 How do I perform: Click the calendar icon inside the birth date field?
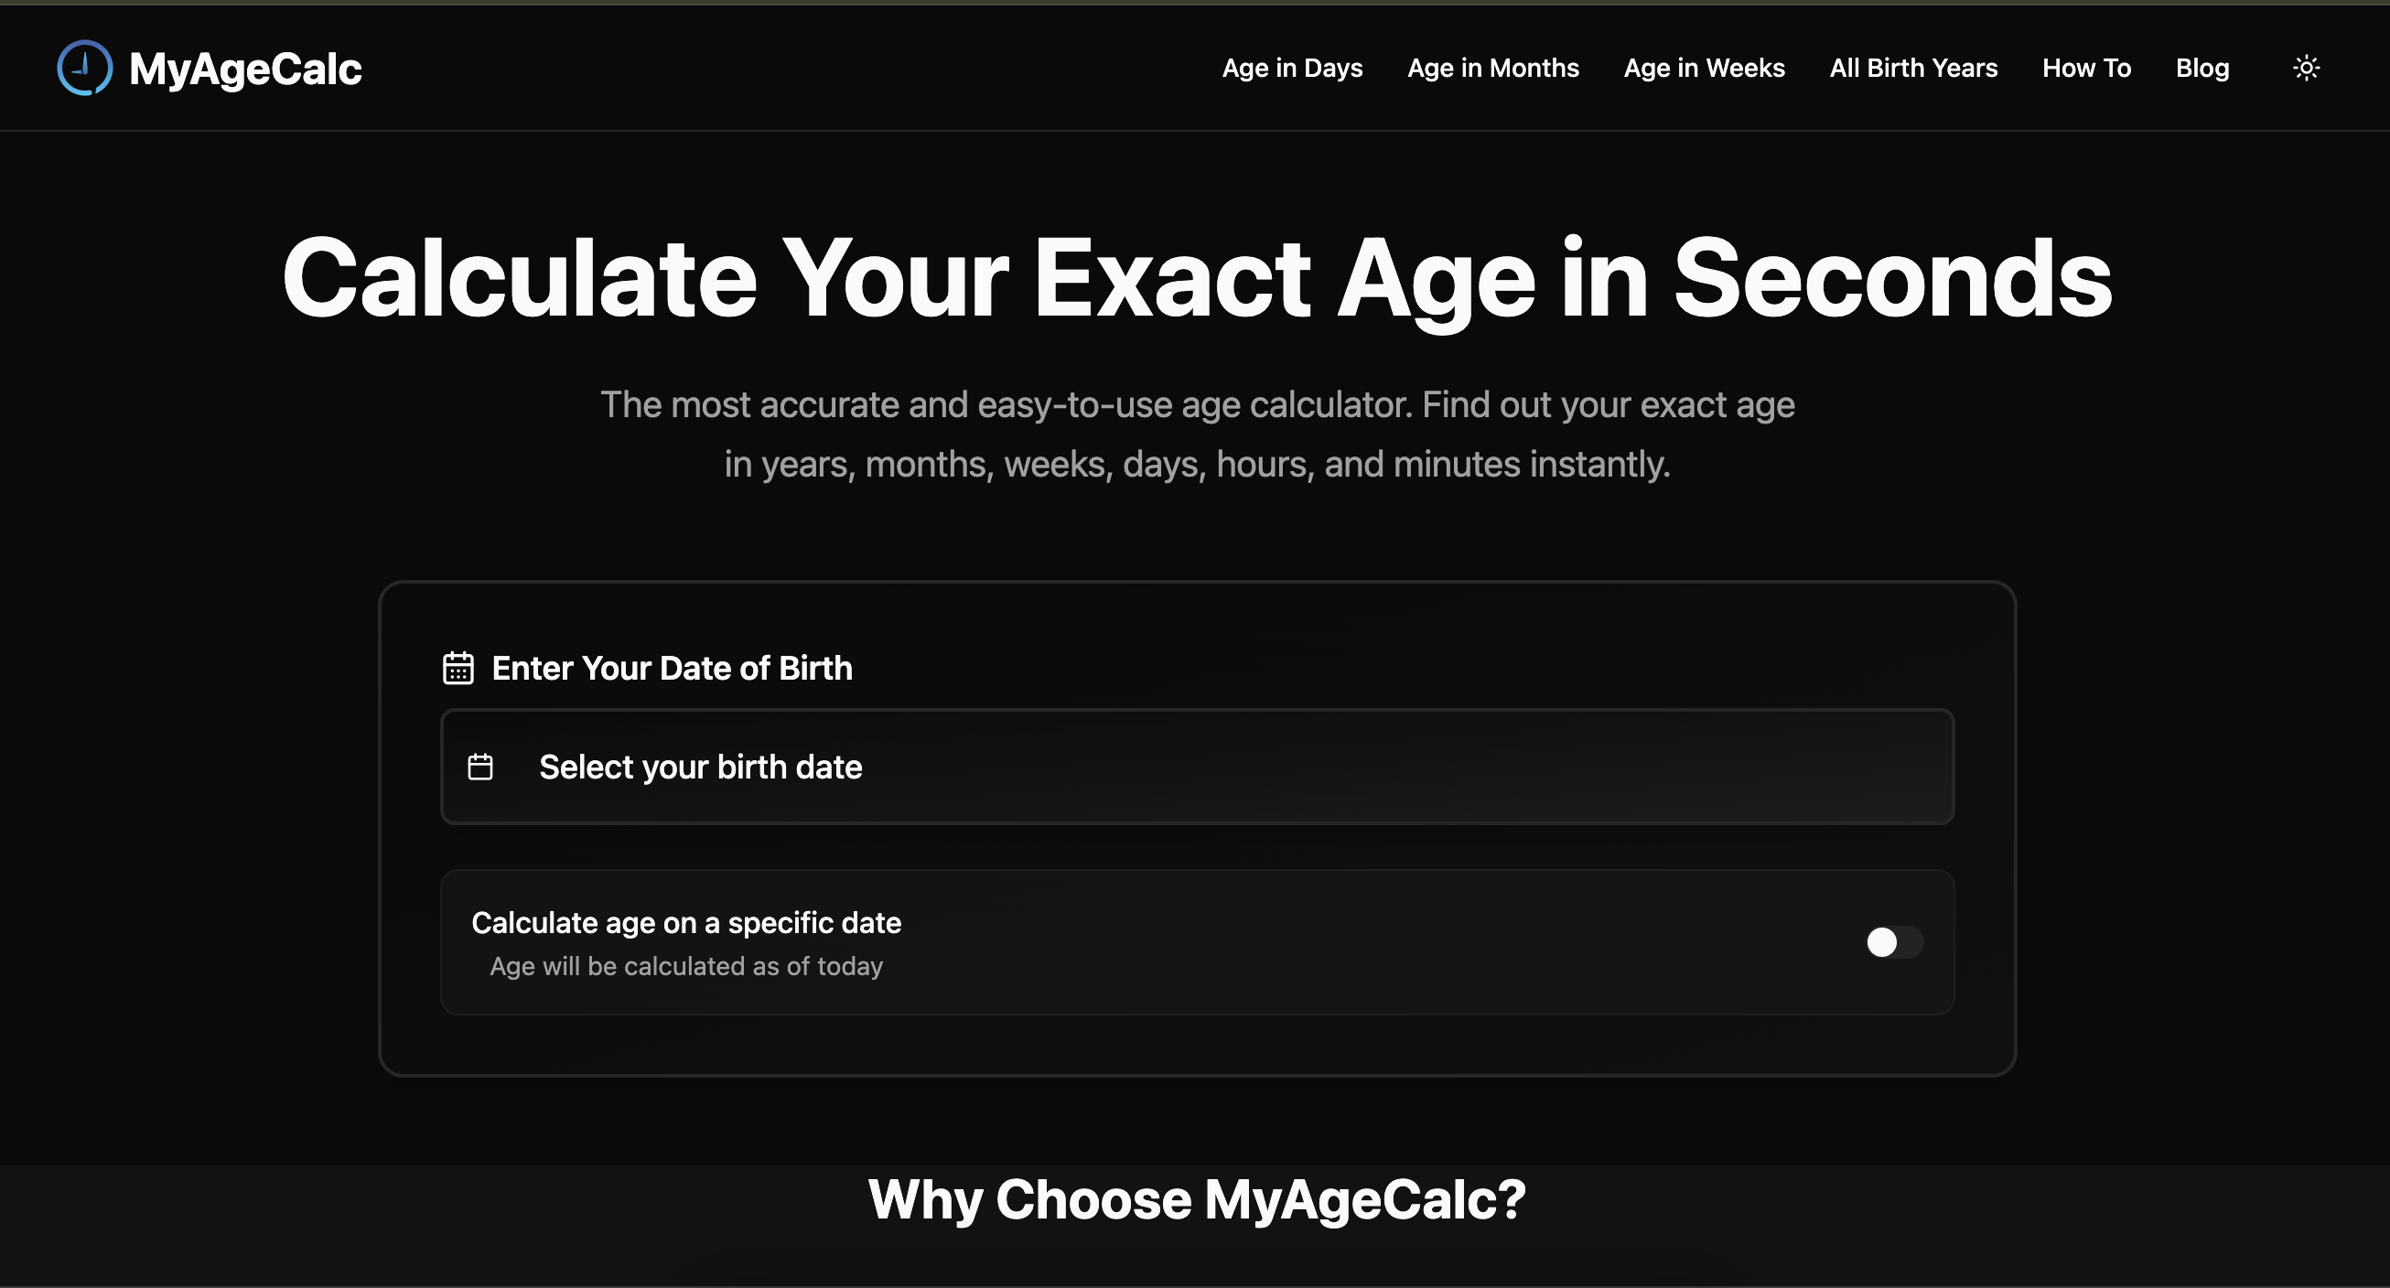coord(479,767)
